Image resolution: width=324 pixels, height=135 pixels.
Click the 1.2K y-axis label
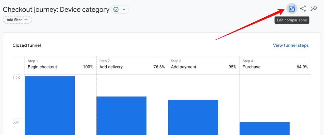[16, 78]
